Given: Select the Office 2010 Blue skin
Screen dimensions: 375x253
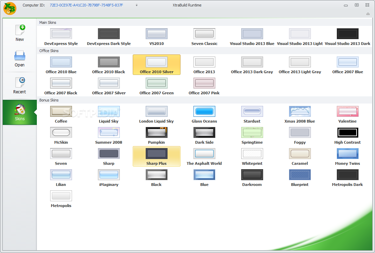Looking at the screenshot, I should coord(61,65).
